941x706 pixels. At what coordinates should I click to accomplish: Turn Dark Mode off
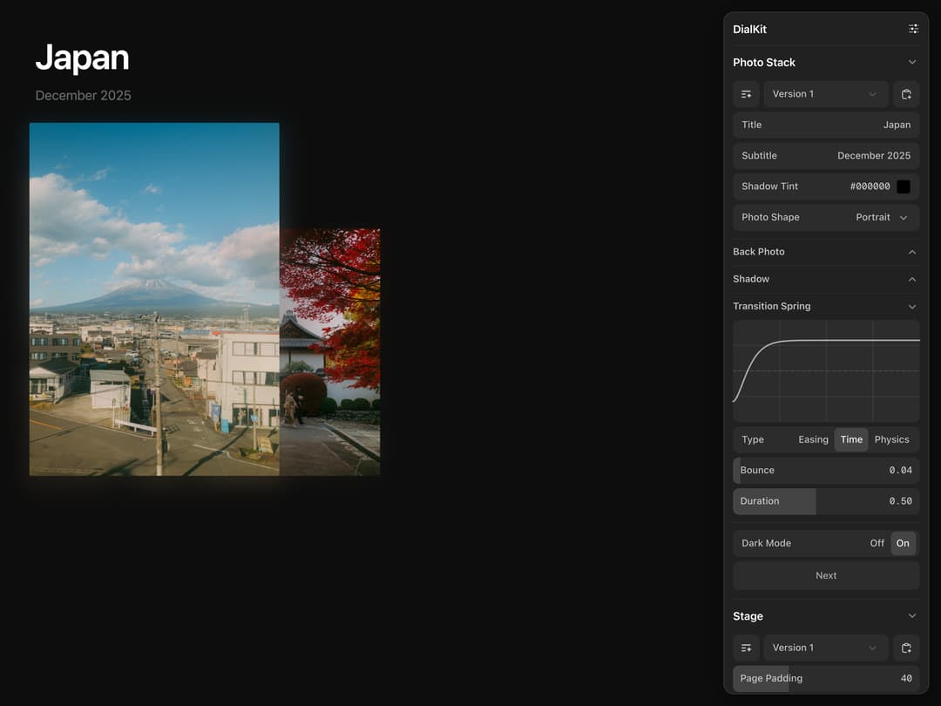[x=877, y=543]
